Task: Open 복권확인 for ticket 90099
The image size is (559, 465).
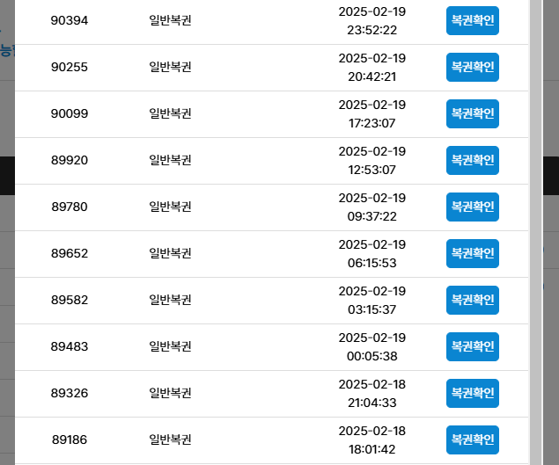Action: coord(473,114)
